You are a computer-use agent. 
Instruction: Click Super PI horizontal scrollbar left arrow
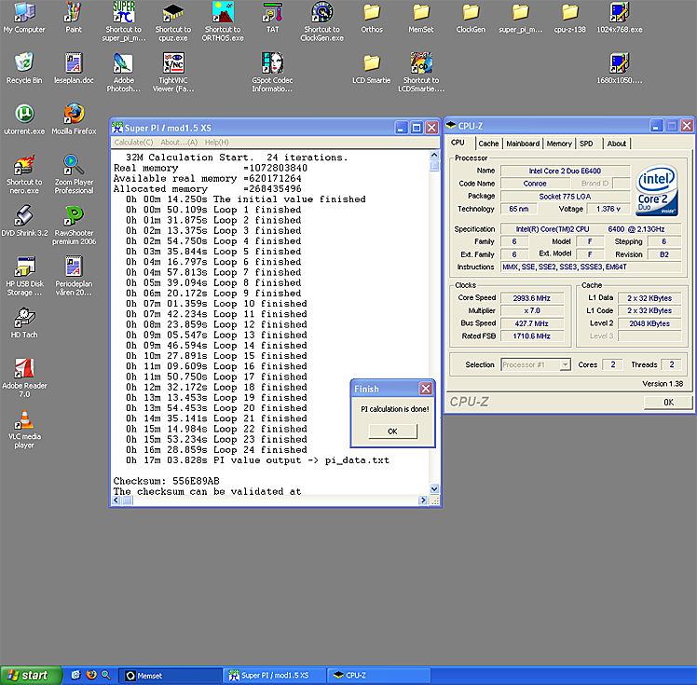(116, 500)
